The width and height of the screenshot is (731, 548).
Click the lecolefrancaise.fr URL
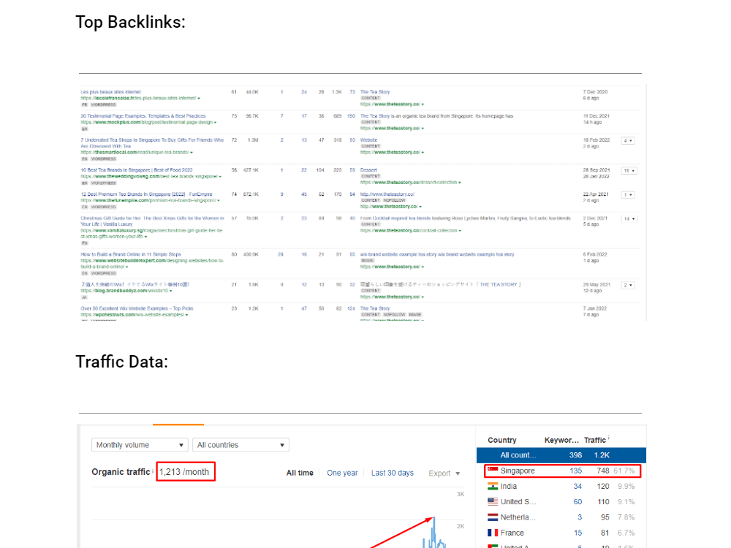138,99
